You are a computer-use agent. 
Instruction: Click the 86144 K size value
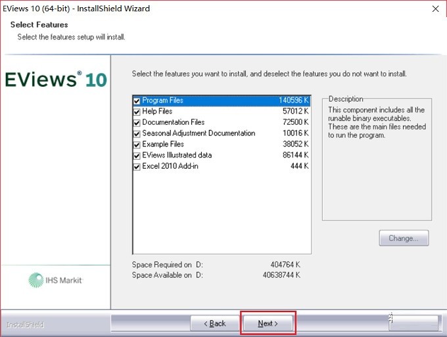pyautogui.click(x=296, y=155)
